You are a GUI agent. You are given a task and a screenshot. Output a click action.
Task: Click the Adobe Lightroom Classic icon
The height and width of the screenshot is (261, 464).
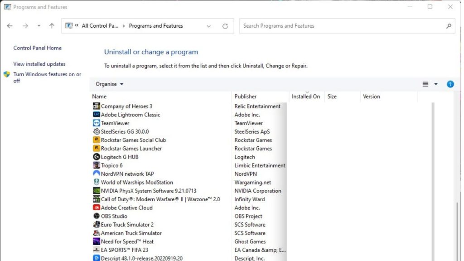tap(96, 115)
